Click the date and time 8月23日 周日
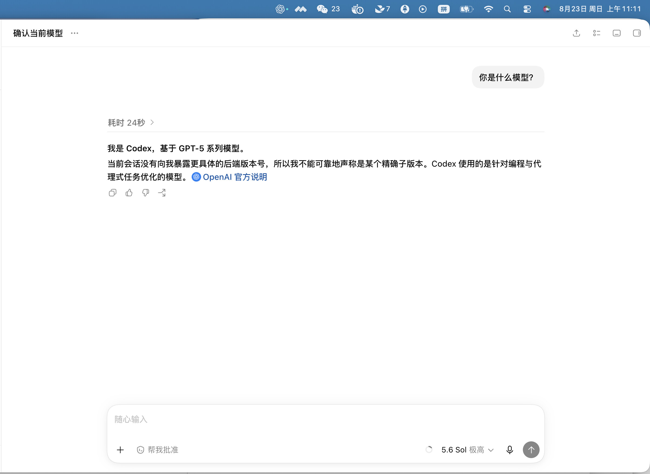The height and width of the screenshot is (474, 650). tap(600, 9)
